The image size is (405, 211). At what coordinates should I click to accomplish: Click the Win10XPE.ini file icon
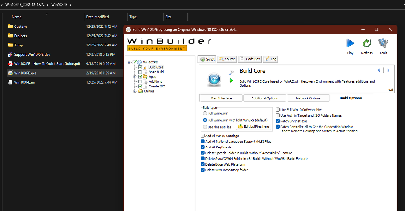click(x=10, y=82)
